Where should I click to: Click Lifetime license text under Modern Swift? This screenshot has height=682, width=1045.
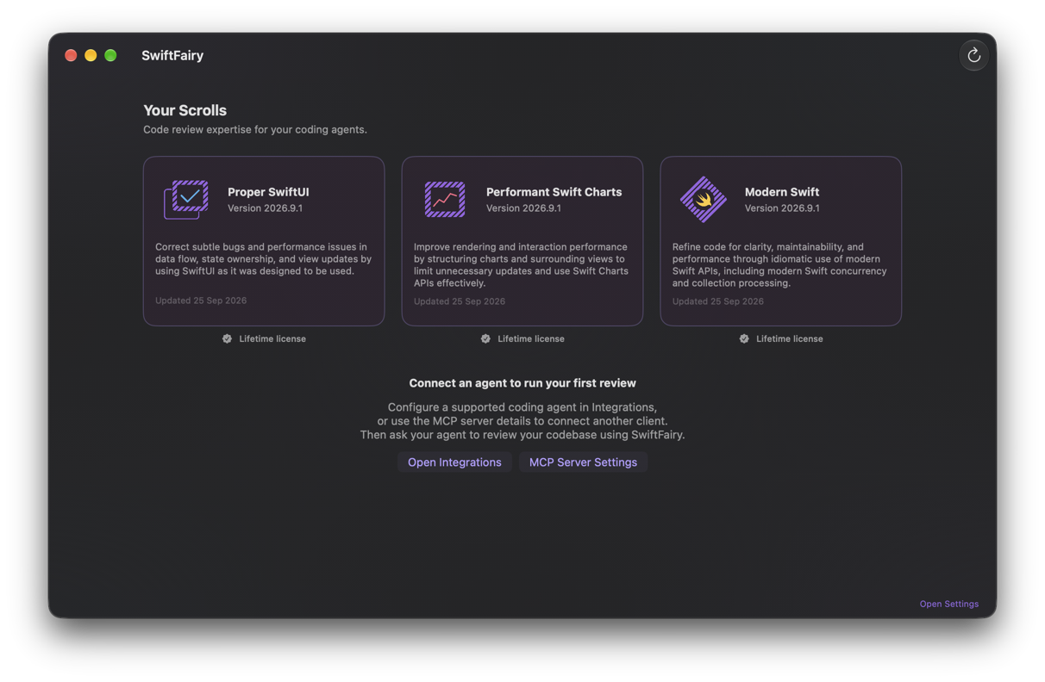click(790, 338)
